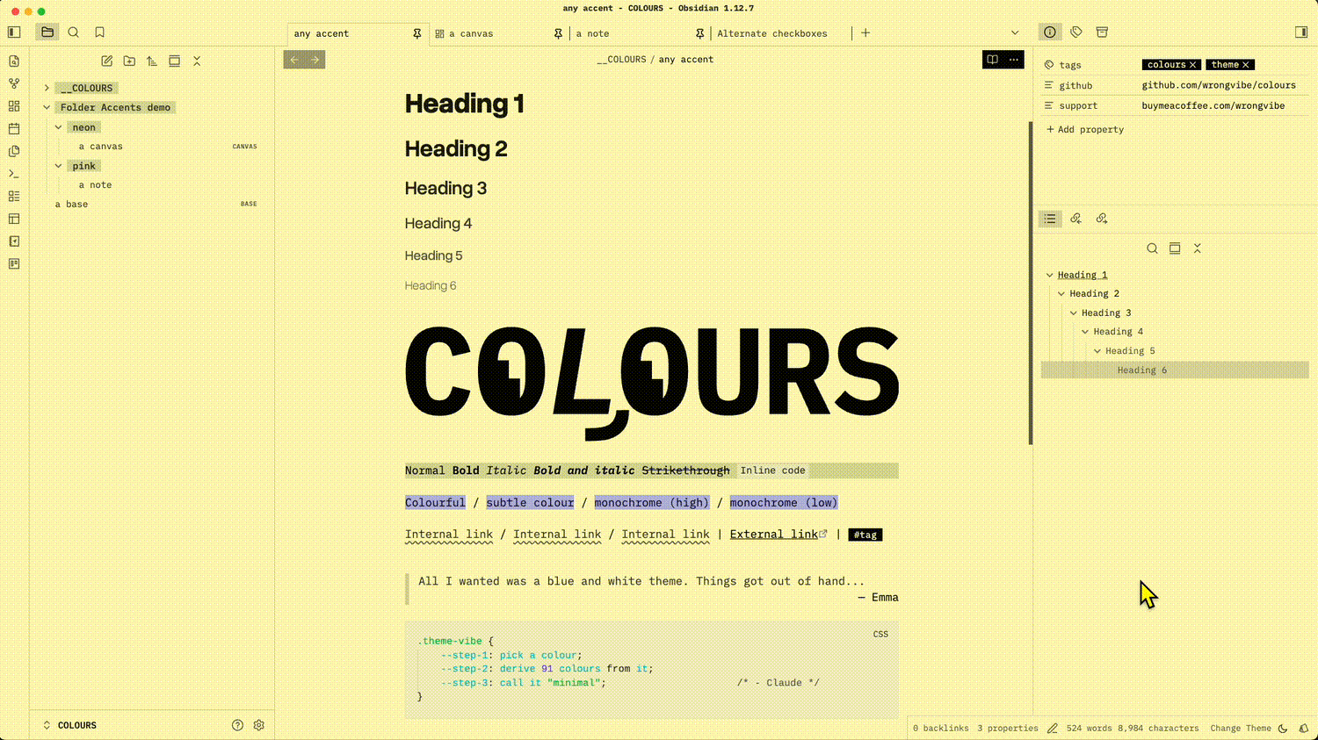Image resolution: width=1318 pixels, height=740 pixels.
Task: Change the file sort order
Action: (x=152, y=61)
